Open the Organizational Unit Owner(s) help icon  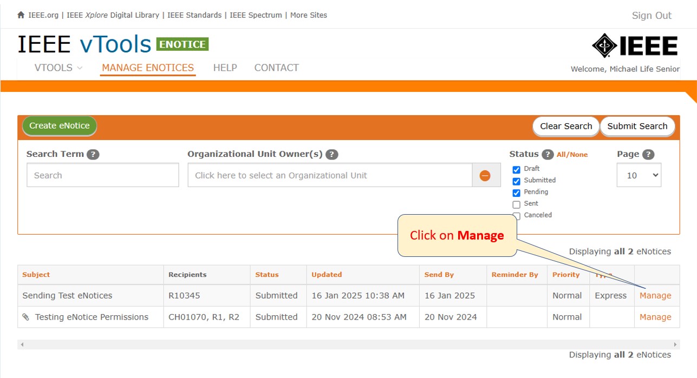332,154
